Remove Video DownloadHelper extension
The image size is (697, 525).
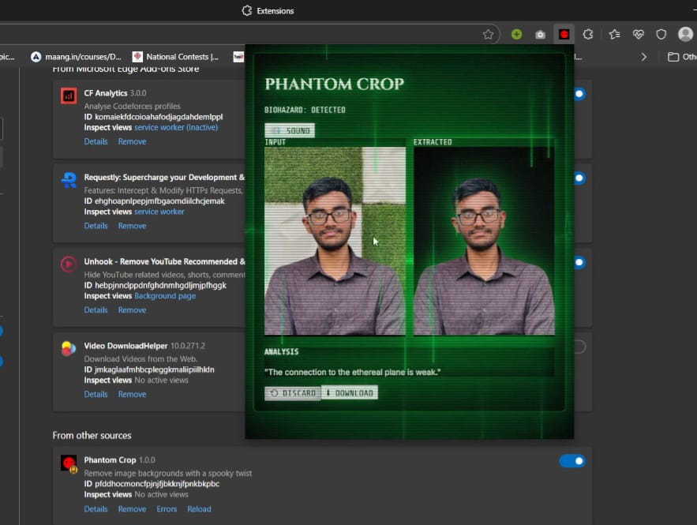[132, 394]
